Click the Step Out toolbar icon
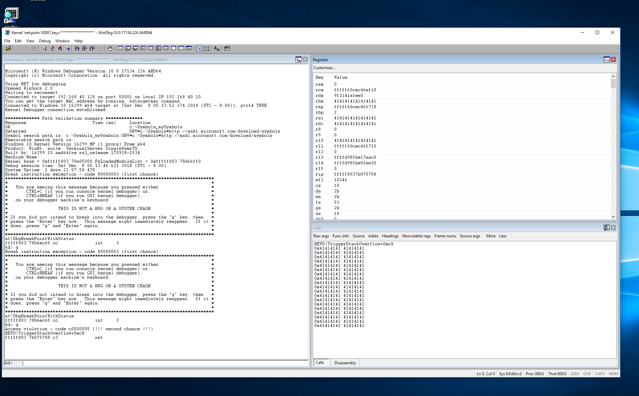This screenshot has width=639, height=396. (92, 49)
